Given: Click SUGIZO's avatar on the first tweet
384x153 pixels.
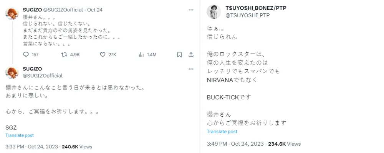Looking at the screenshot, I should point(12,13).
